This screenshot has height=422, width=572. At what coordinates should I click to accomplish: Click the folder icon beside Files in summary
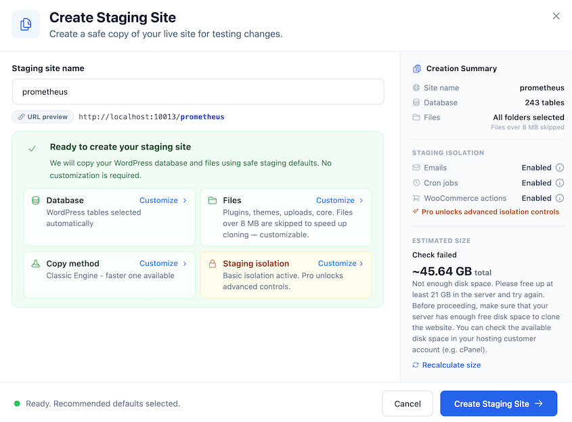pyautogui.click(x=416, y=118)
